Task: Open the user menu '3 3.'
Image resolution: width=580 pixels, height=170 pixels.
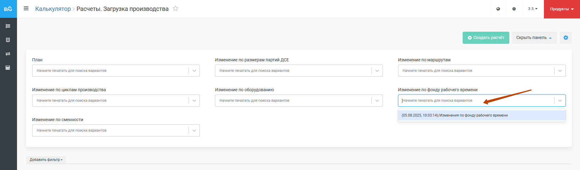Action: 533,9
